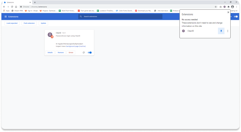Click the camera icon in Chrome toolbar

221,7
